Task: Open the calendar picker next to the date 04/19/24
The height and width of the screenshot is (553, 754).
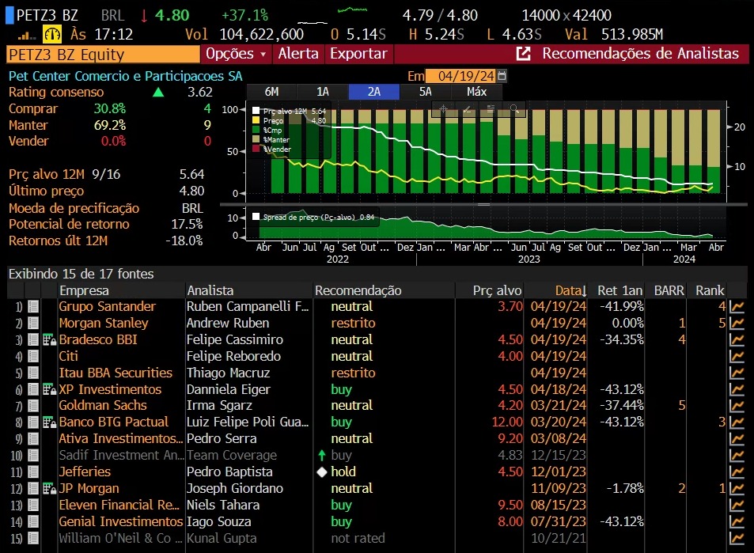Action: click(x=502, y=75)
